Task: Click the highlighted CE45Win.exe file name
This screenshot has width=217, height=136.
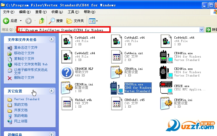Action: pos(134,84)
